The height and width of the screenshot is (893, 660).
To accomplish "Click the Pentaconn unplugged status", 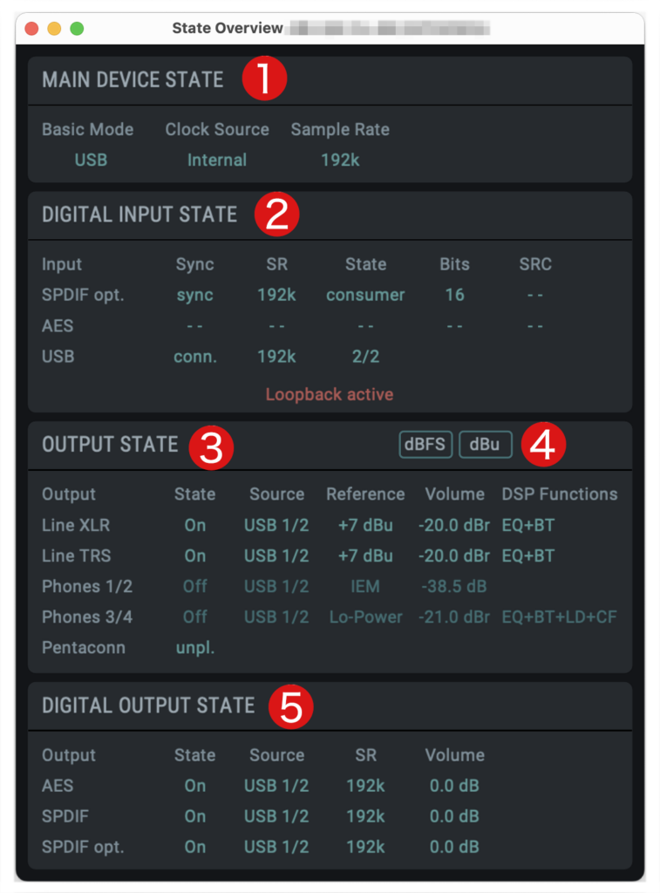I will 194,647.
